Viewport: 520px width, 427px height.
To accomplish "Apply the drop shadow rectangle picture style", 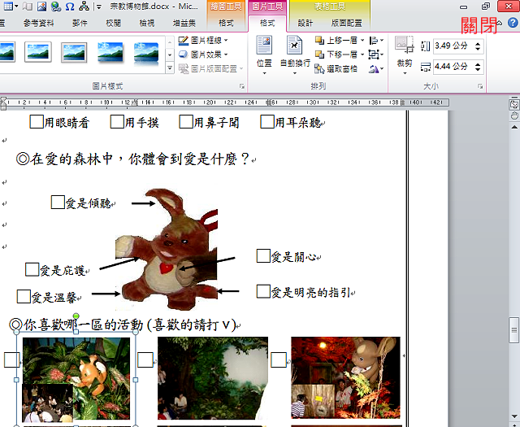I will [x=110, y=52].
